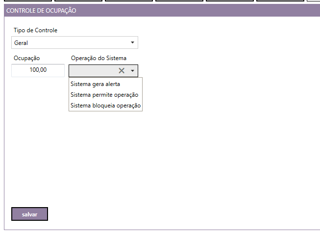320x233 pixels.
Task: Expand the Tipo de Controle arrow
Action: (132, 42)
